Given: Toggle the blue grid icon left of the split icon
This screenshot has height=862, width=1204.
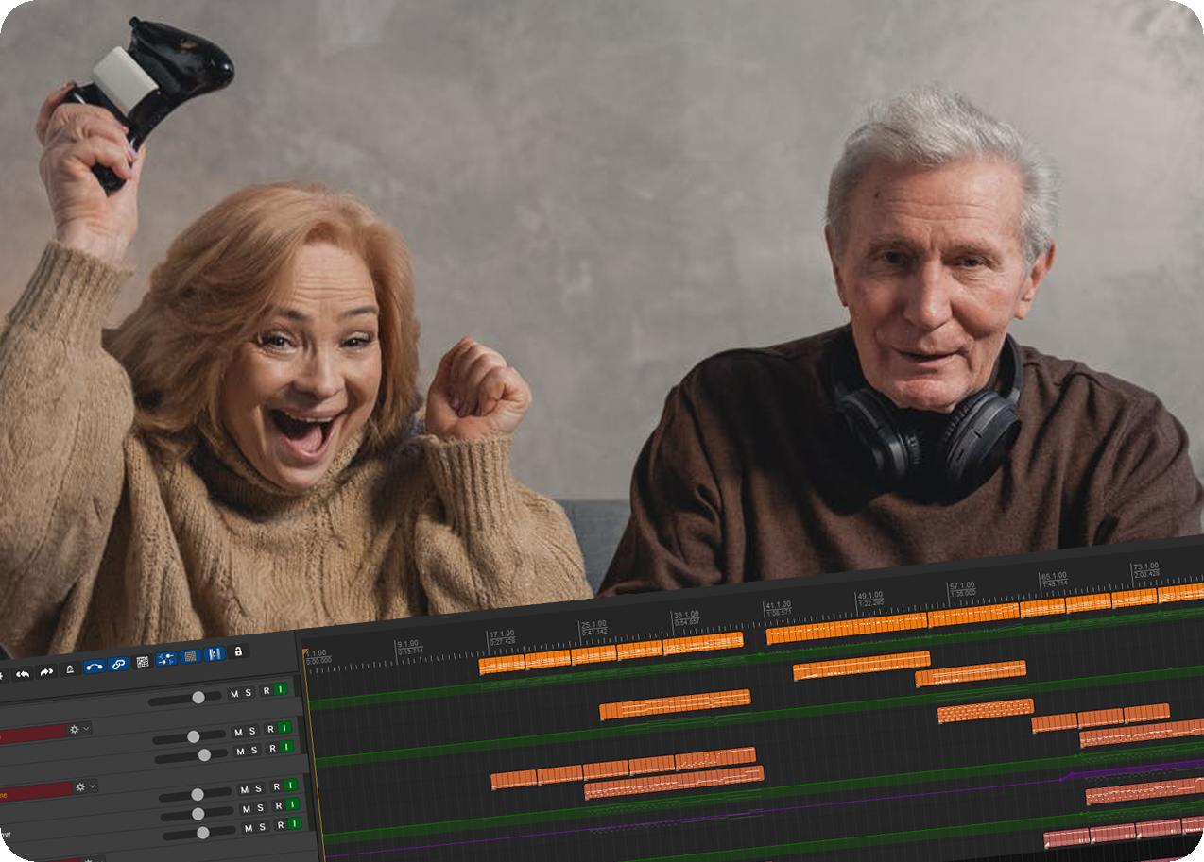Looking at the screenshot, I should click(x=190, y=655).
